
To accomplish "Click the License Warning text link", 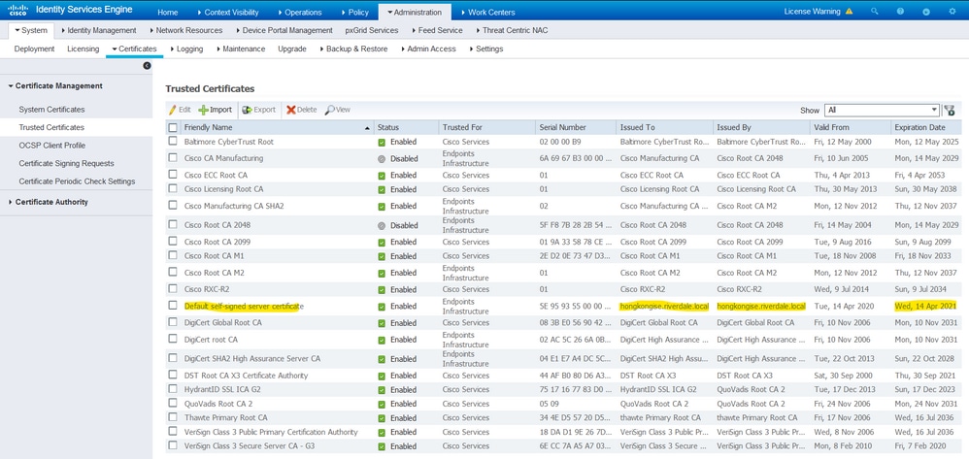I will pyautogui.click(x=812, y=11).
